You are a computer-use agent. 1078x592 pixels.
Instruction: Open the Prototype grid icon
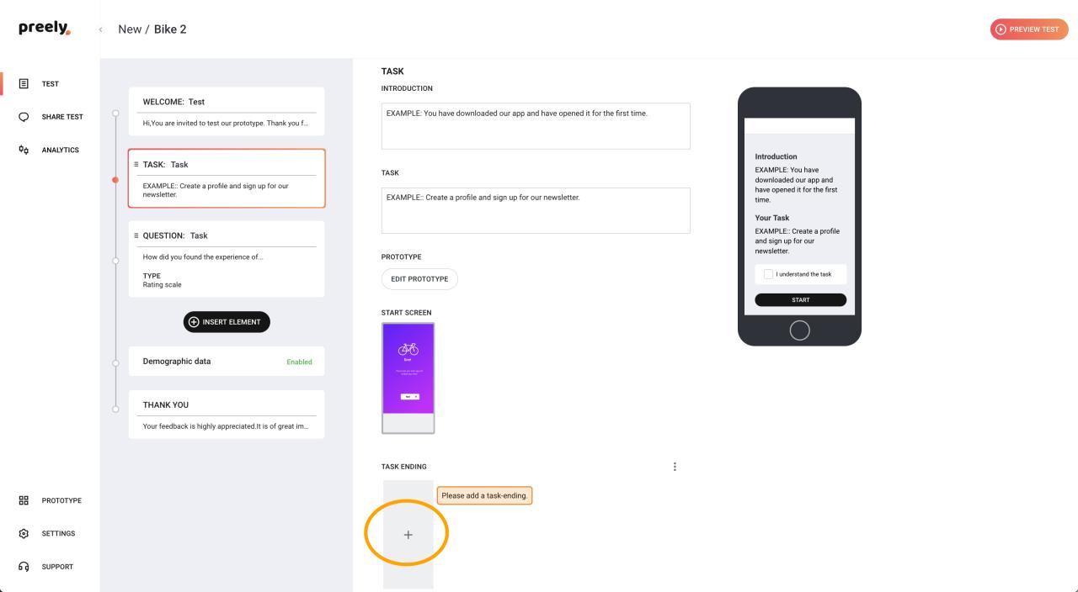24,500
